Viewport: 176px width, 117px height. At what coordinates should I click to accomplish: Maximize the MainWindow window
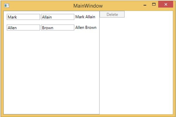point(154,4)
